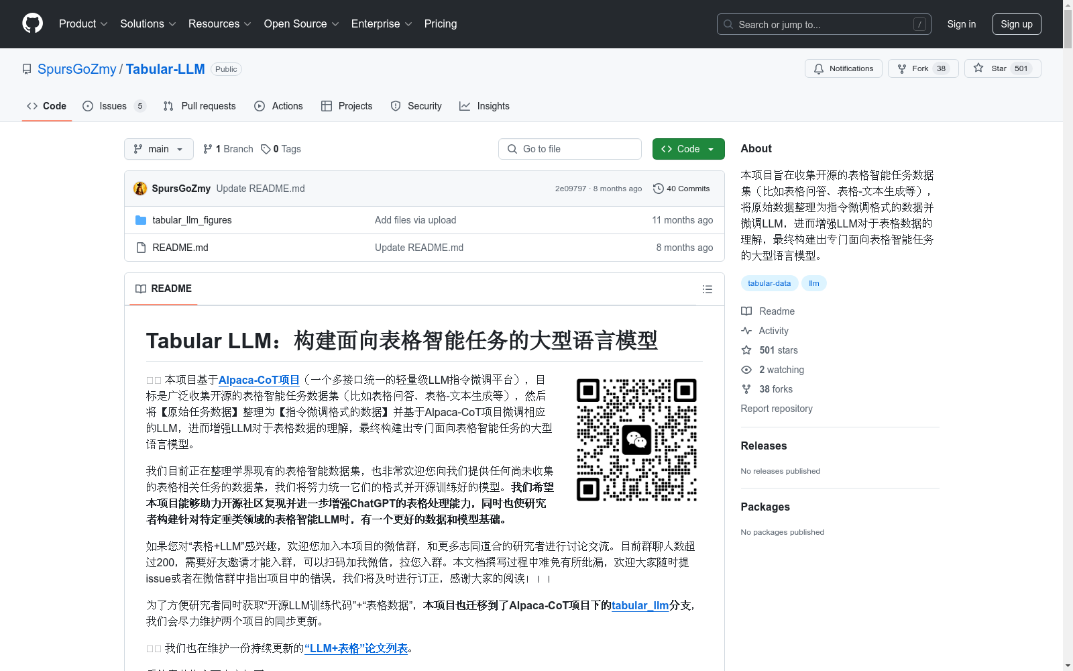Open the "LLM+表格"论文列表 link
The height and width of the screenshot is (671, 1073).
point(356,648)
